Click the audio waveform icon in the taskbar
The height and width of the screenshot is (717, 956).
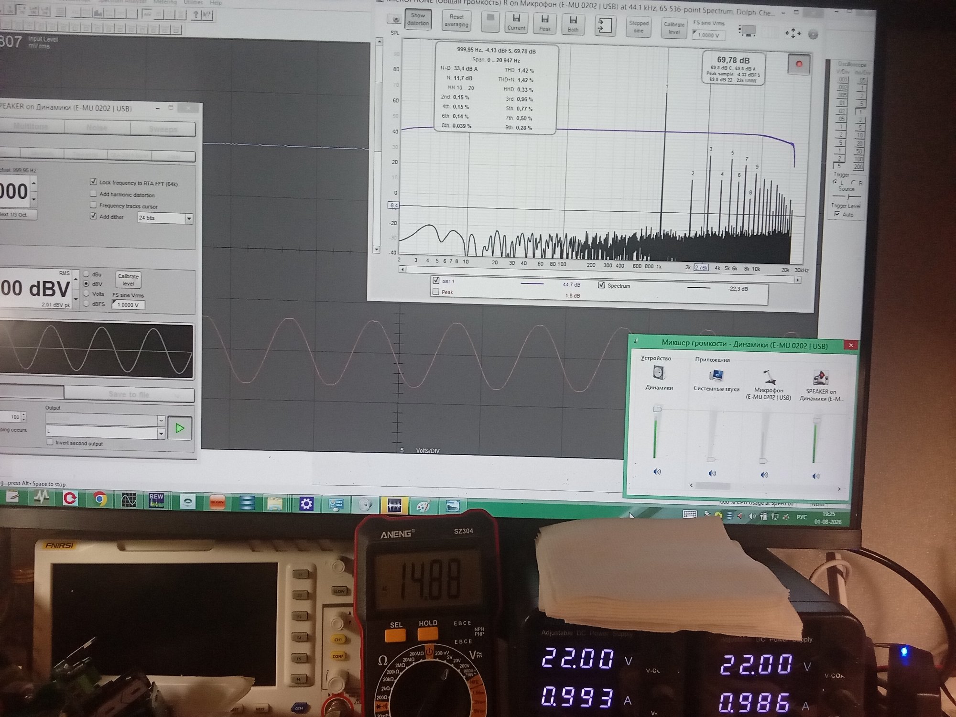pos(394,505)
